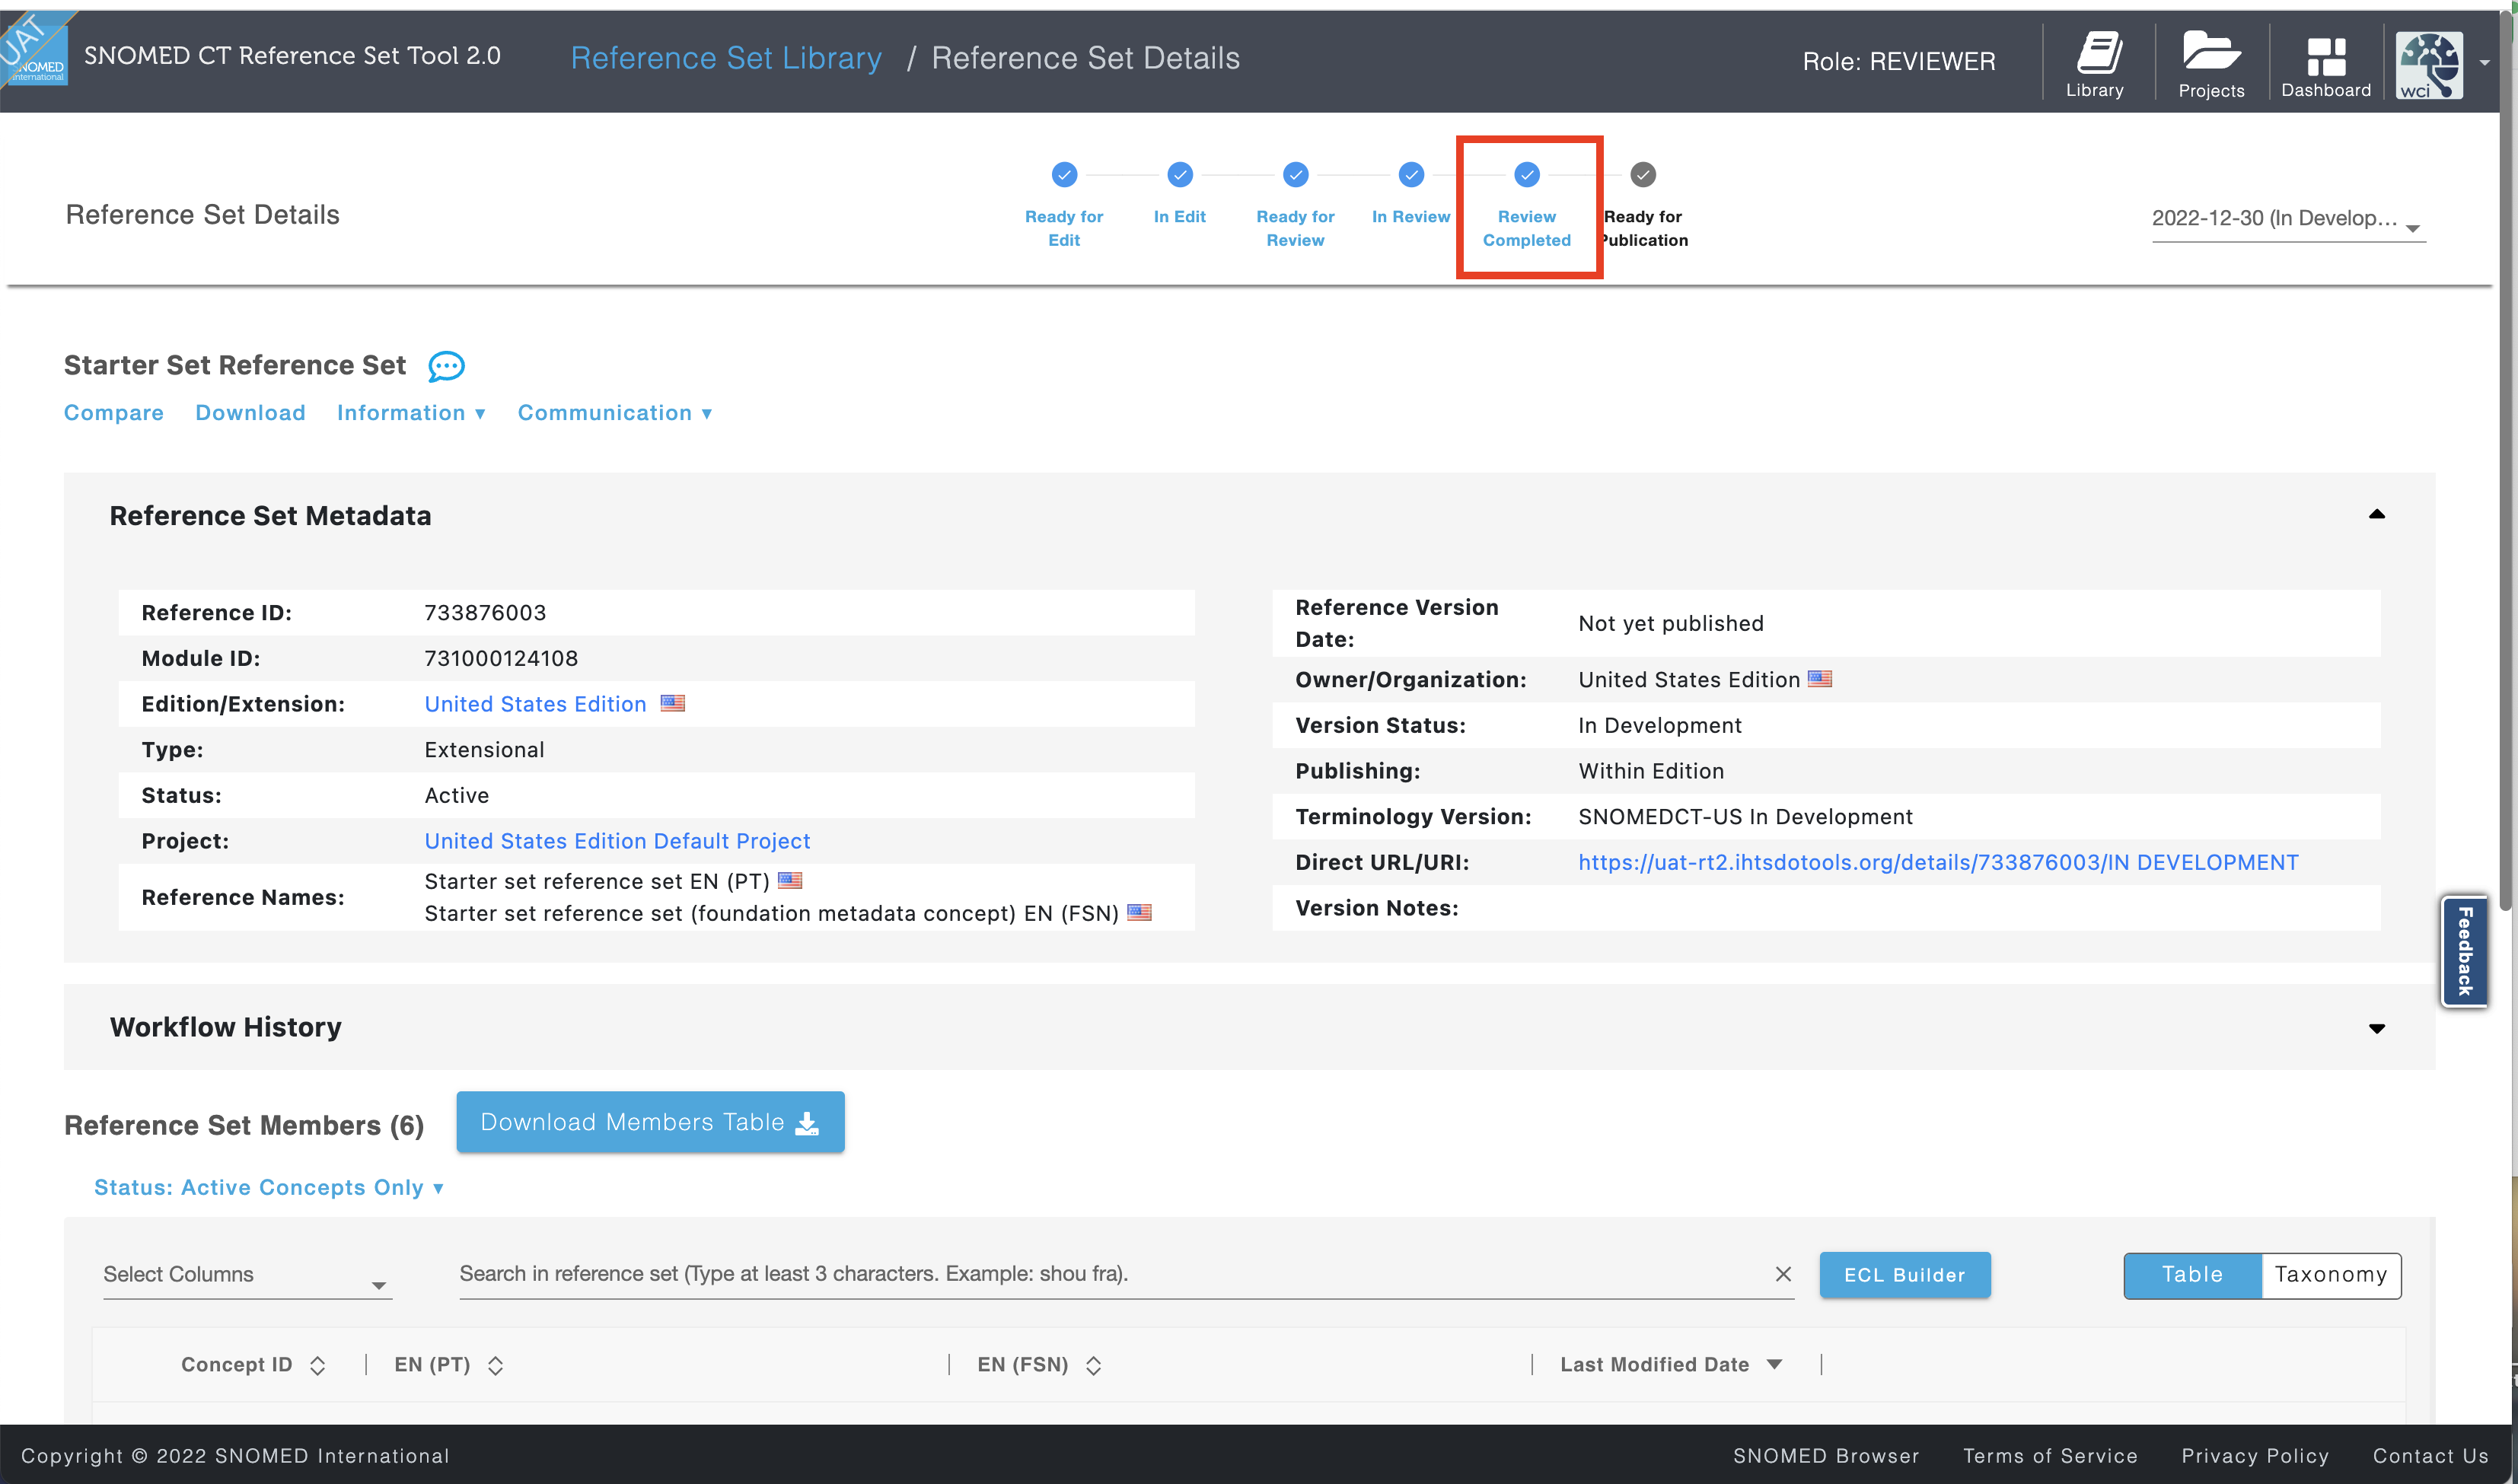Open the Select Columns dropdown
The height and width of the screenshot is (1484, 2518).
[x=247, y=1275]
